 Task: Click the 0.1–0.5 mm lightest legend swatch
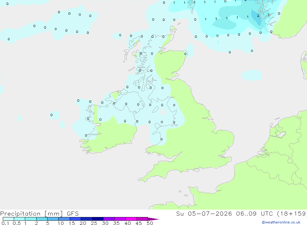tap(8, 219)
